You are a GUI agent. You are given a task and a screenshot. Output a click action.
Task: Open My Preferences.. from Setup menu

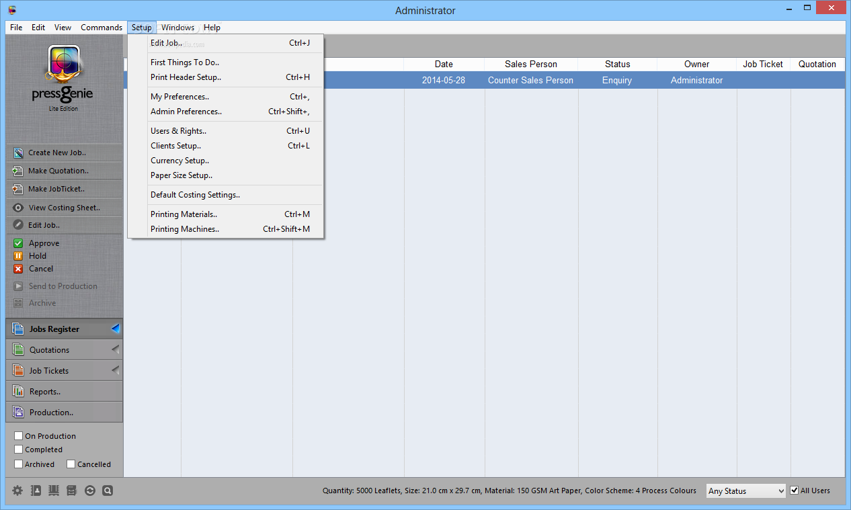(226, 97)
